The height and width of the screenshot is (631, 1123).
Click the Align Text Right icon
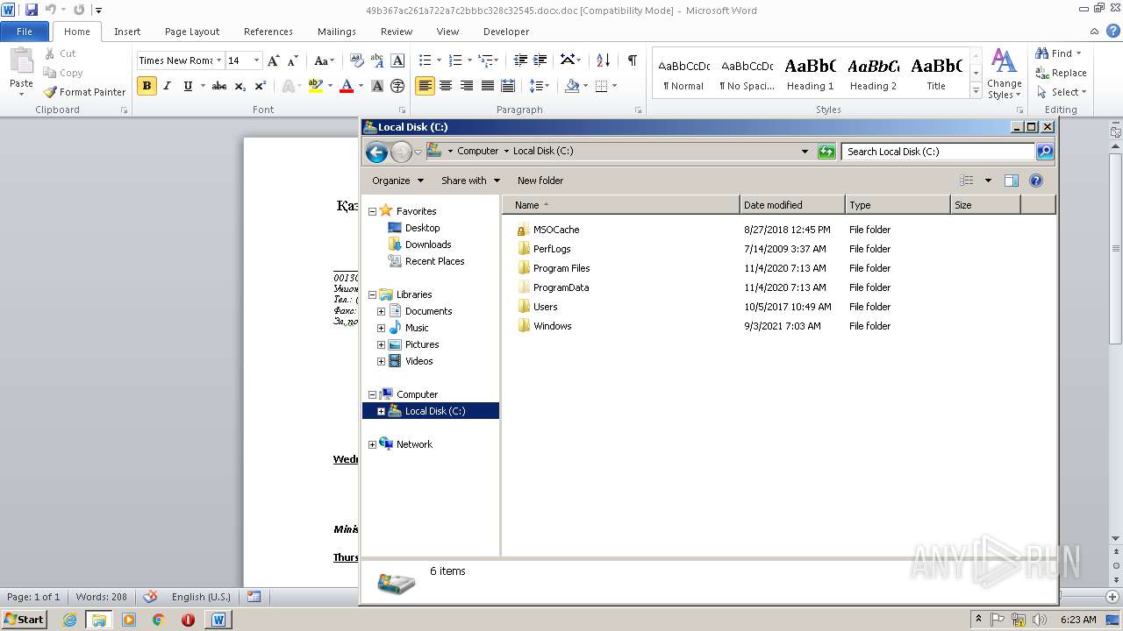[467, 86]
